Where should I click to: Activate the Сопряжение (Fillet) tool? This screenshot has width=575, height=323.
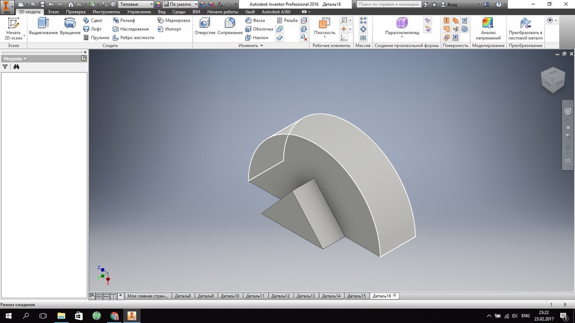(230, 26)
